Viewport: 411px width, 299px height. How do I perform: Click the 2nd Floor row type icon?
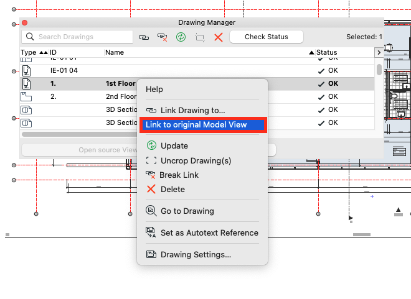(x=26, y=96)
